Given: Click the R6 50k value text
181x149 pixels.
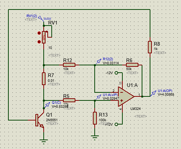Looking at the screenshot, I should tap(129, 69).
